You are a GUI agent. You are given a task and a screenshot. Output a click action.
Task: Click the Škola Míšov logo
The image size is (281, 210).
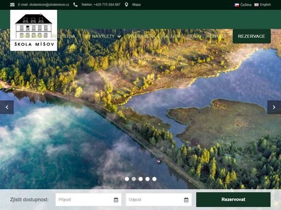[x=33, y=31]
